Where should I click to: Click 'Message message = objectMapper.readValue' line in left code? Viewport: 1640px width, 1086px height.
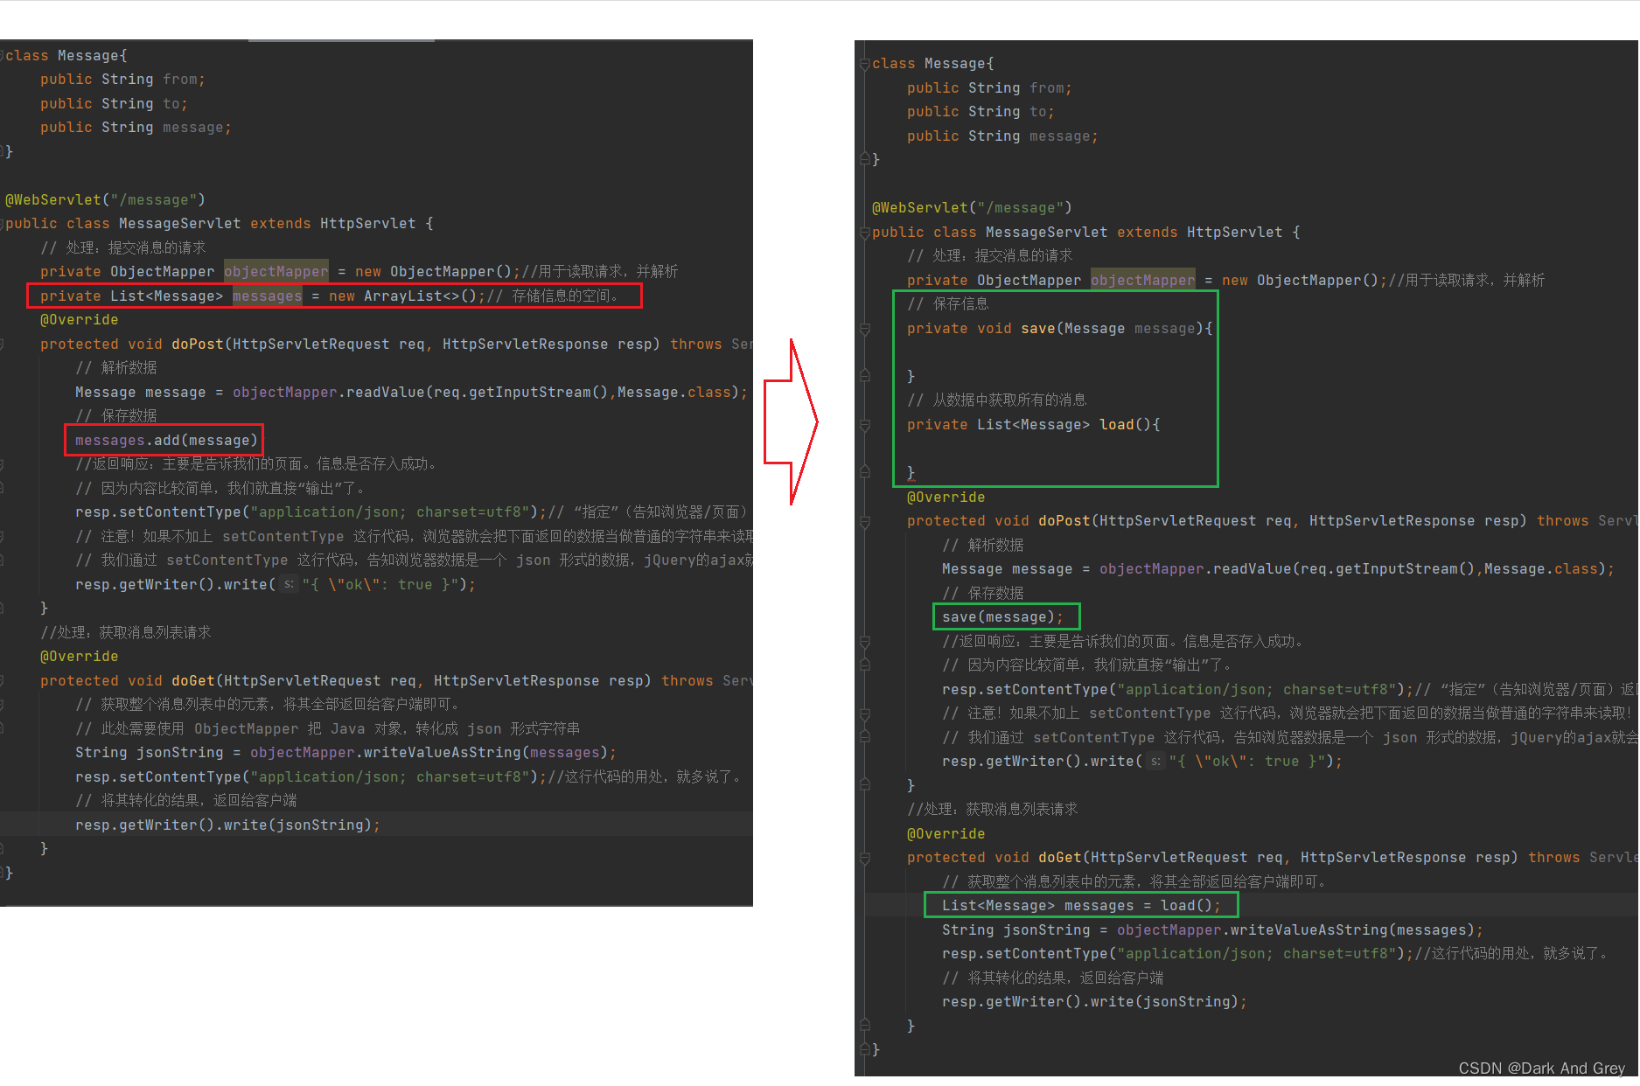[411, 393]
